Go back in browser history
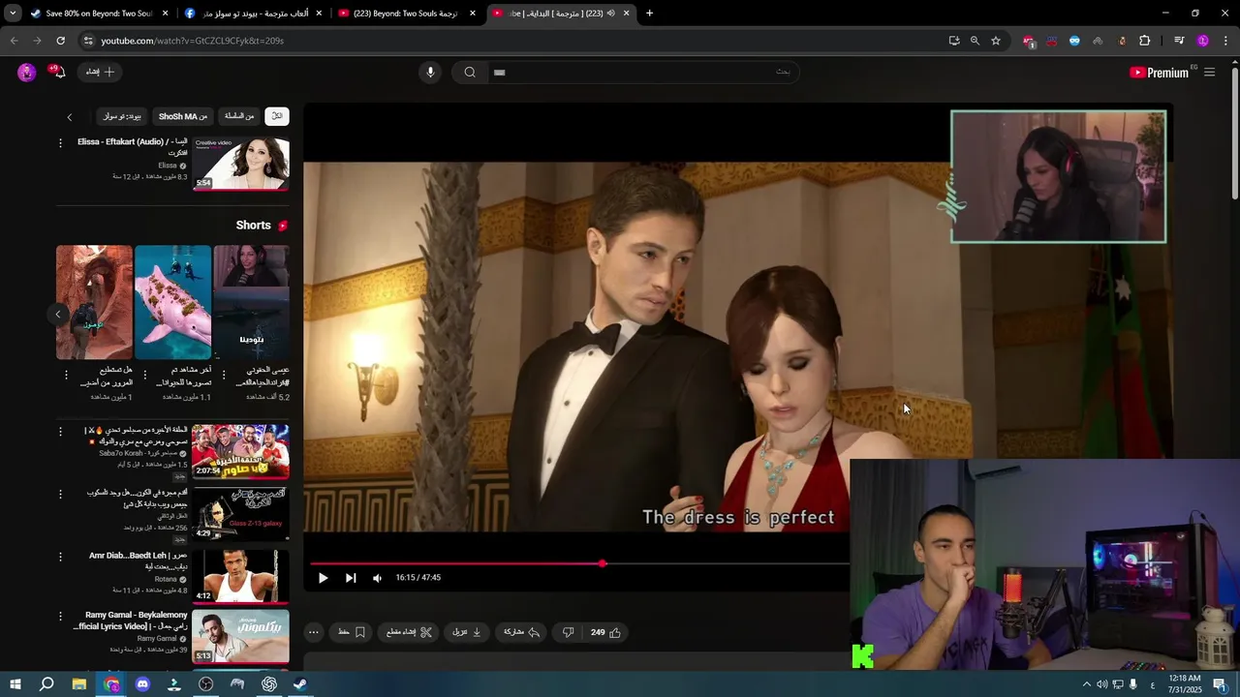Image resolution: width=1240 pixels, height=697 pixels. tap(14, 41)
